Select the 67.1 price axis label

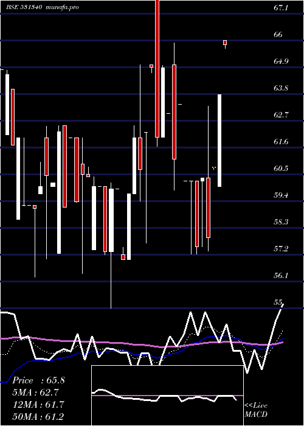(281, 8)
